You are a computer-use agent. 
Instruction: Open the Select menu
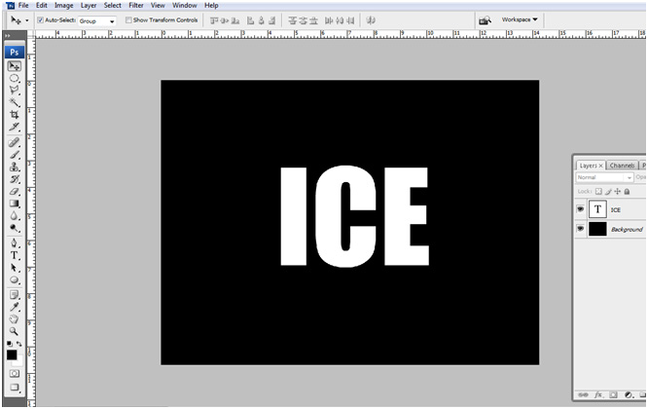(x=113, y=6)
